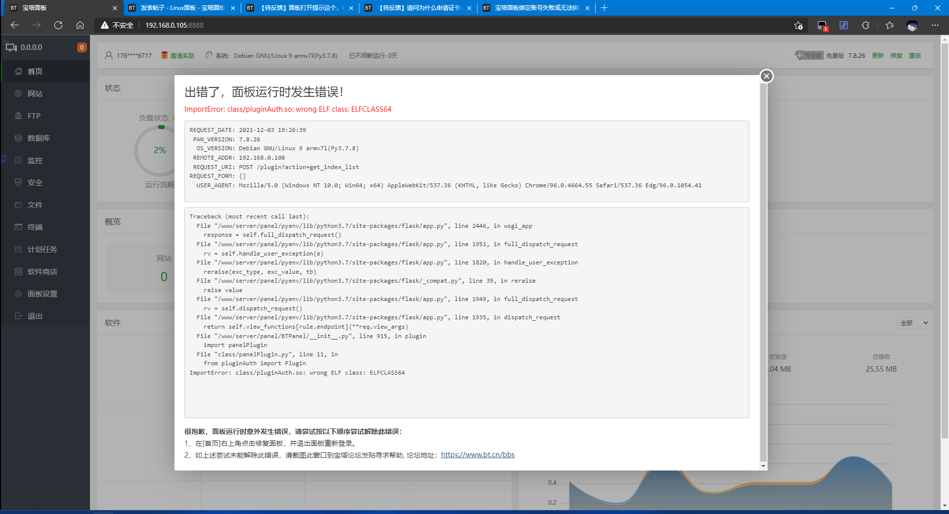Click the shield icon beside 安全
This screenshot has width=949, height=514.
click(x=18, y=182)
